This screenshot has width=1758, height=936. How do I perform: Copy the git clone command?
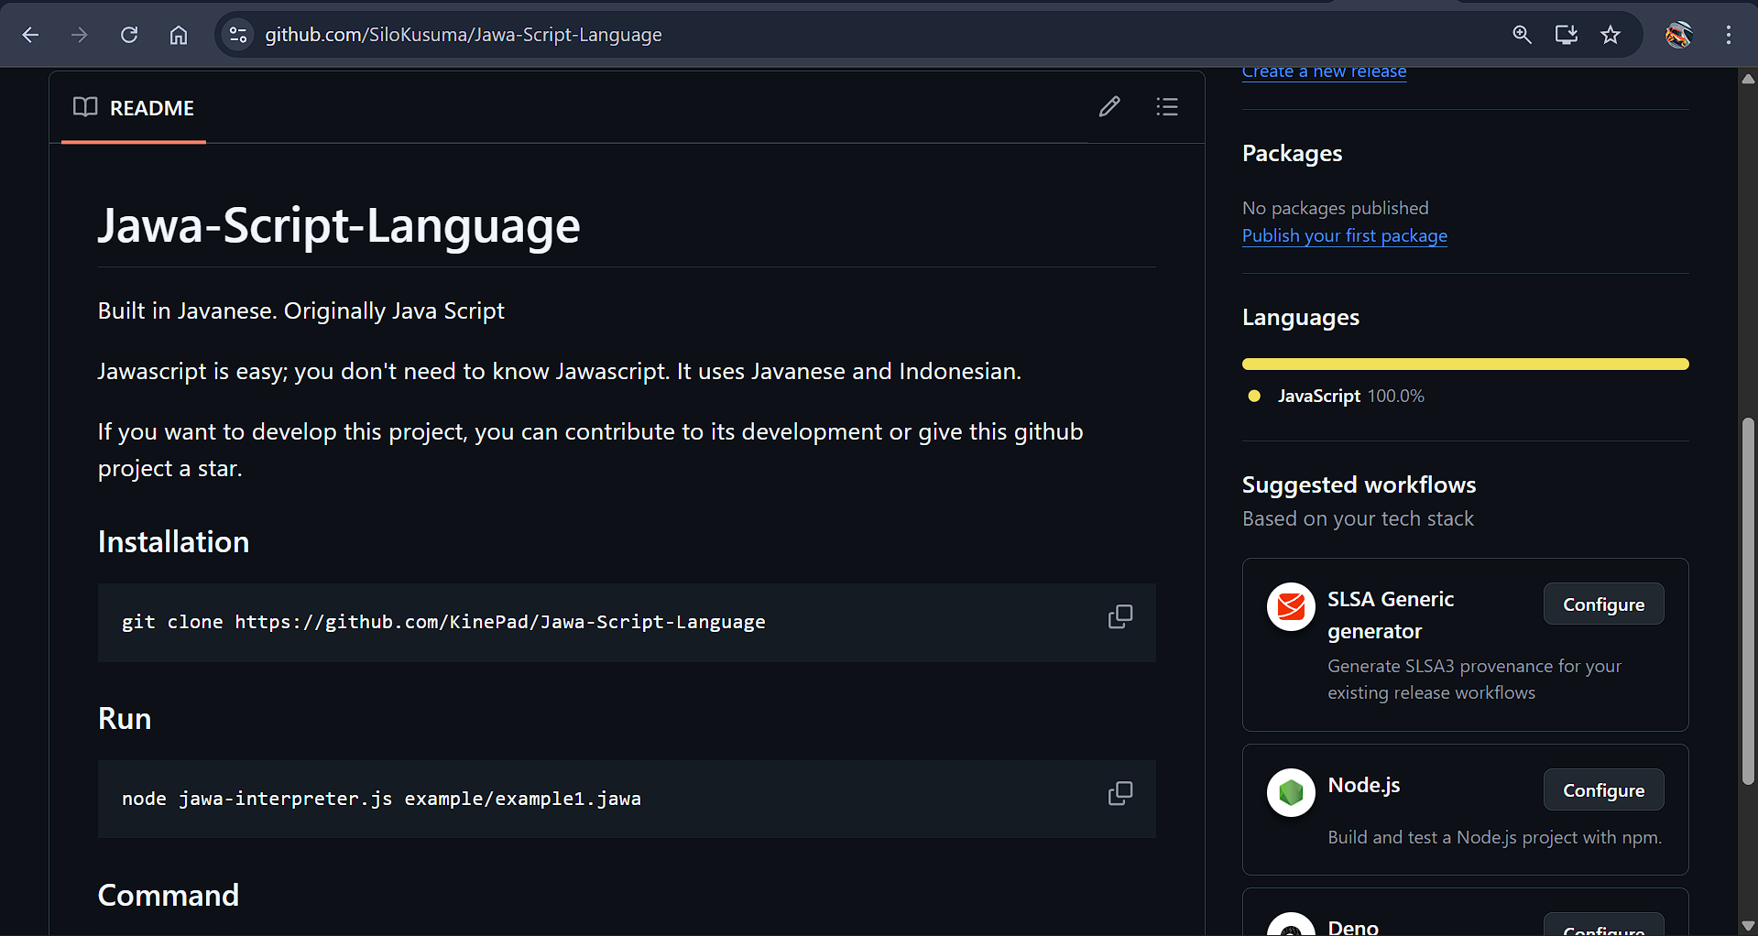1119,616
